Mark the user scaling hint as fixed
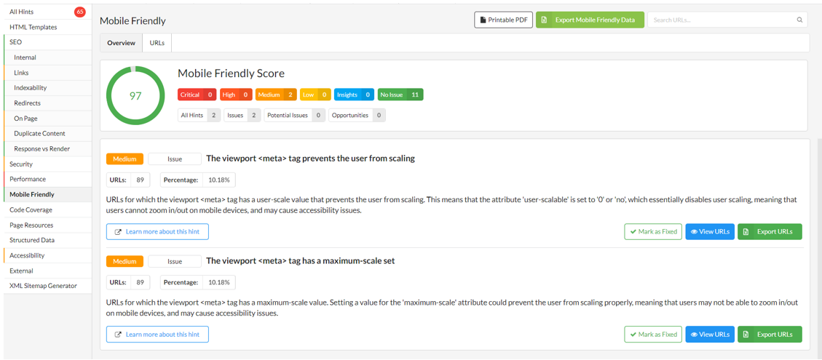 (x=653, y=232)
